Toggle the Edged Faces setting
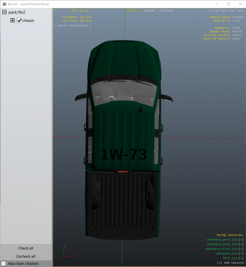Image resolution: width=246 pixels, height=267 pixels. tap(237, 32)
